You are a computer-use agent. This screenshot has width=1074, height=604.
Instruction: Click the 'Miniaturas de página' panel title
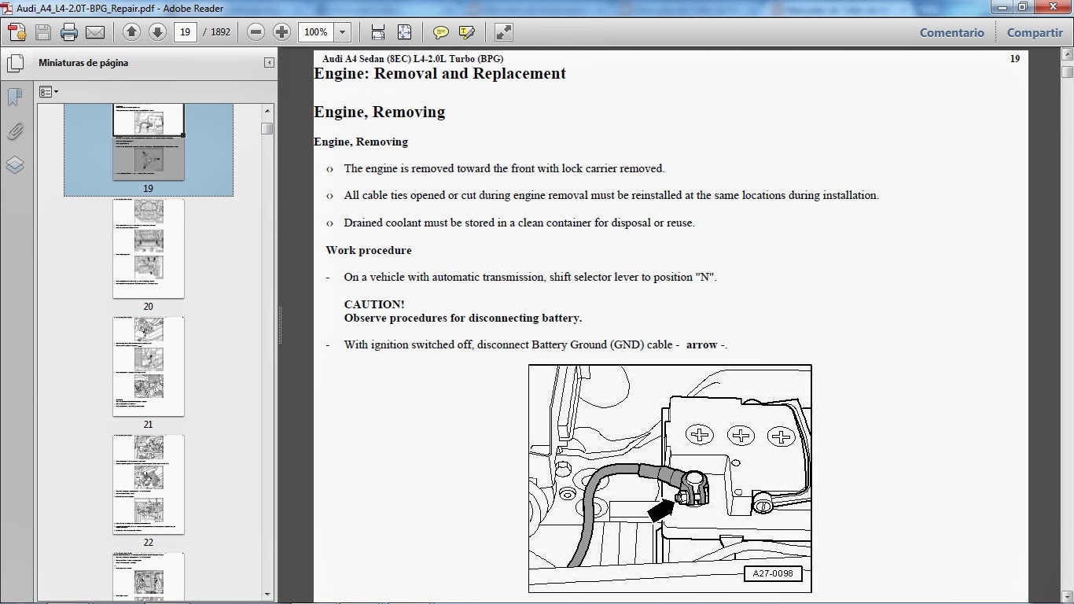(83, 63)
